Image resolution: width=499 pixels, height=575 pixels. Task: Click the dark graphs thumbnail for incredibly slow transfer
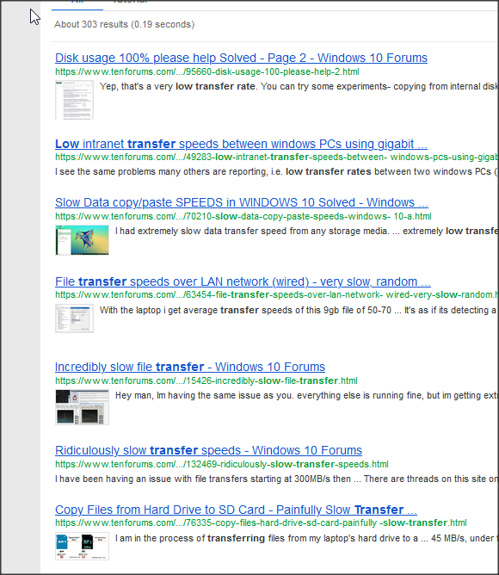(82, 407)
